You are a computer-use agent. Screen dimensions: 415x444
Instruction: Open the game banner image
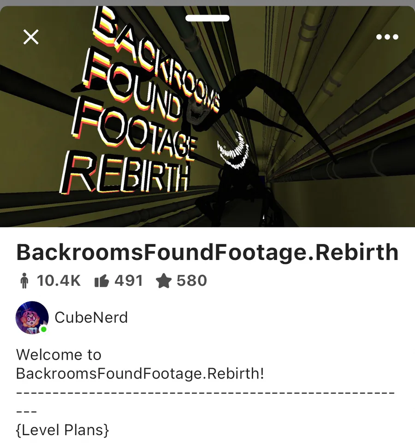(207, 116)
